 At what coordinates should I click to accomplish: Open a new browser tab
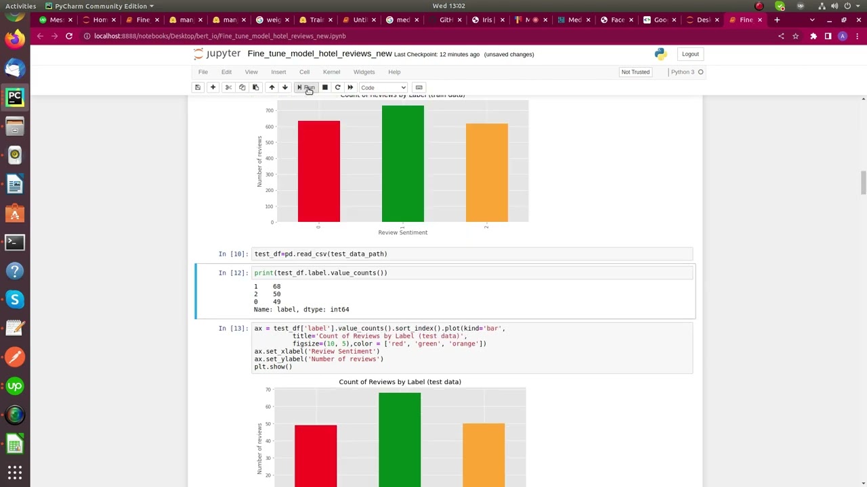(x=777, y=20)
